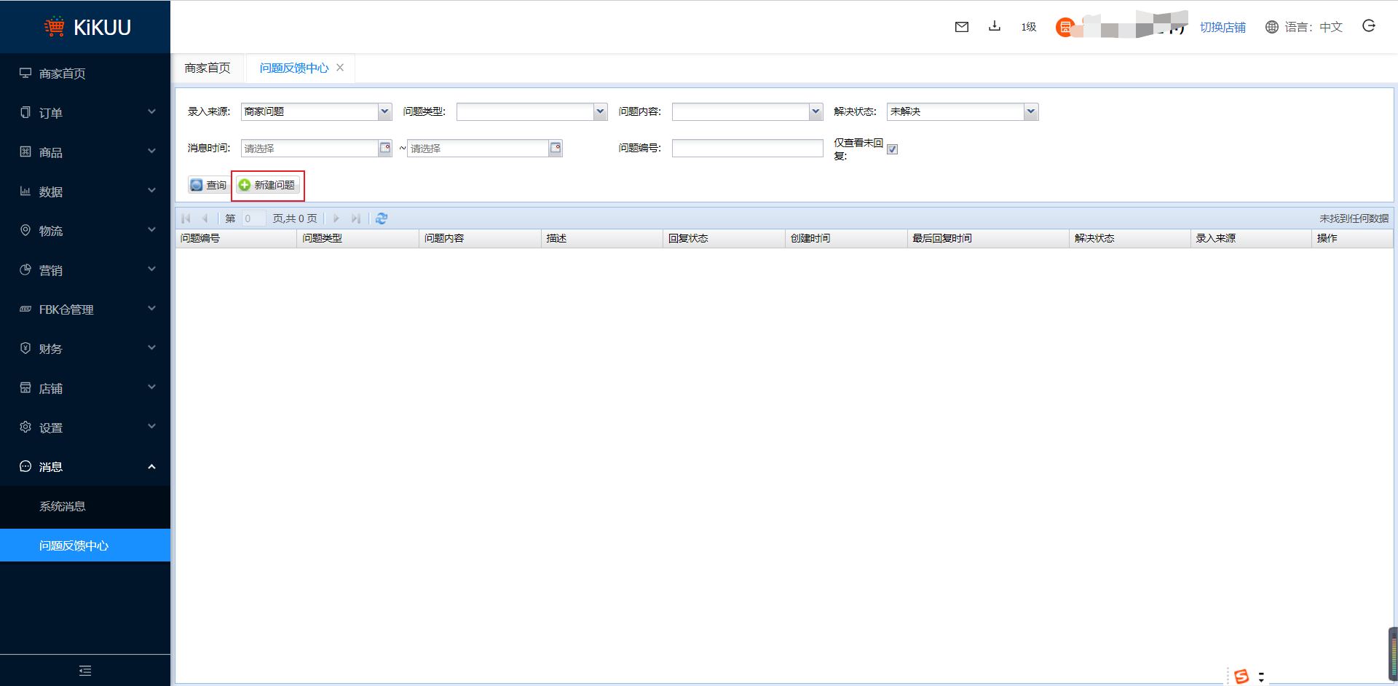Open the 解决状态 dropdown

1031,111
